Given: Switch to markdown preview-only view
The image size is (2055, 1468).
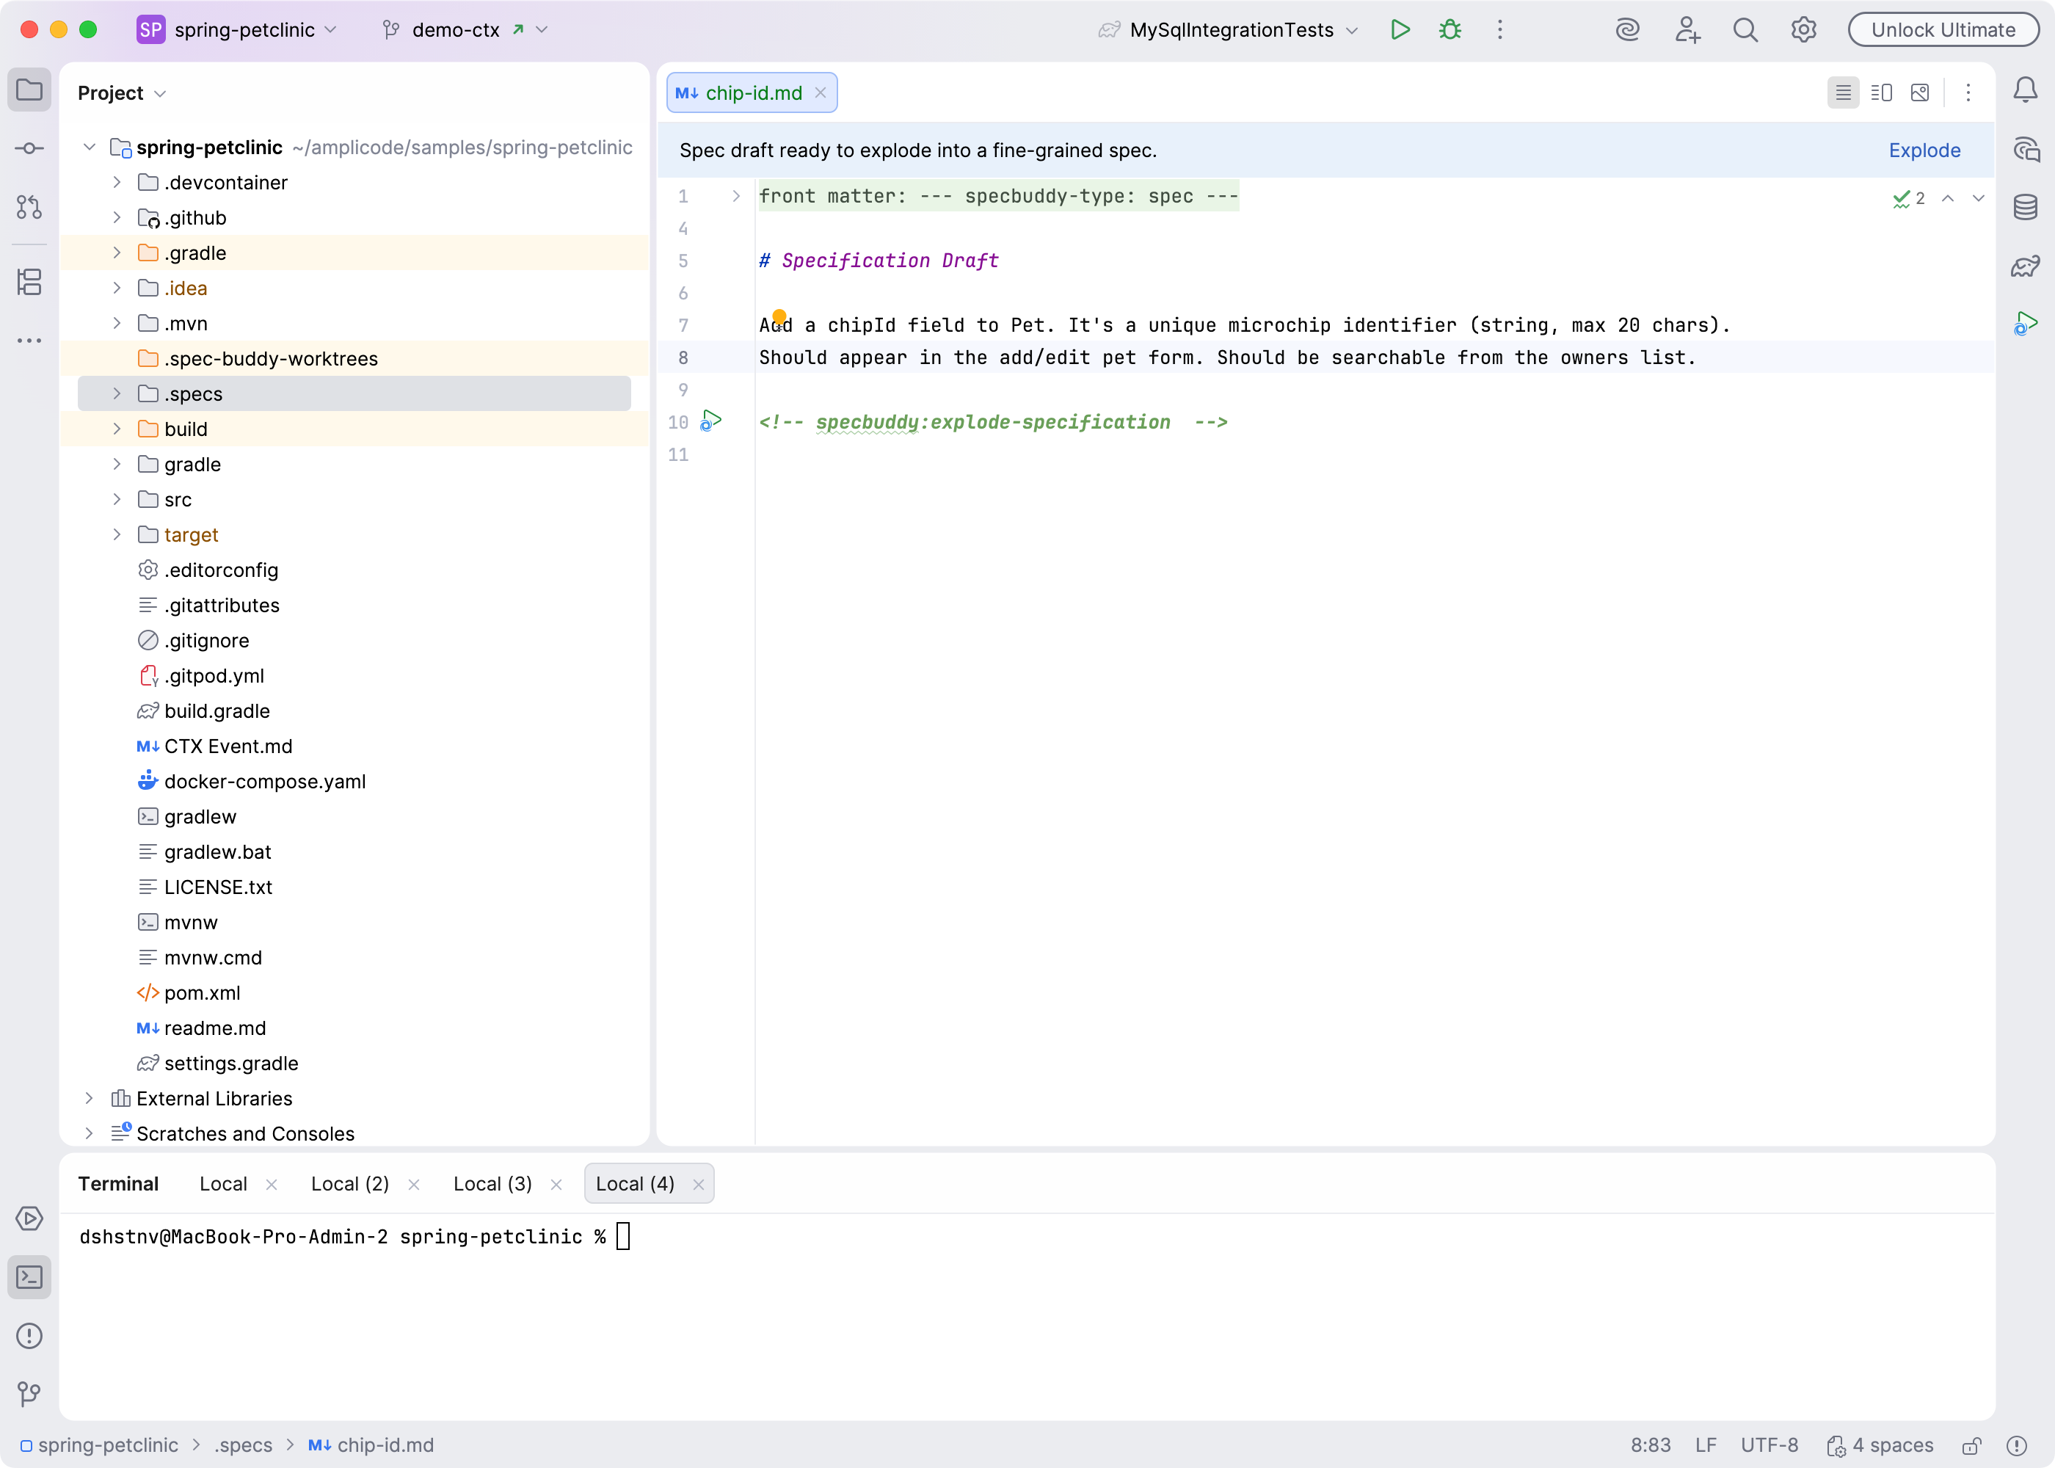Looking at the screenshot, I should point(1921,92).
